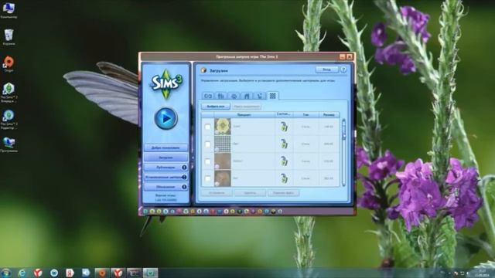Open the Загрузки section in the sidebar
This screenshot has width=495, height=278.
[x=166, y=158]
